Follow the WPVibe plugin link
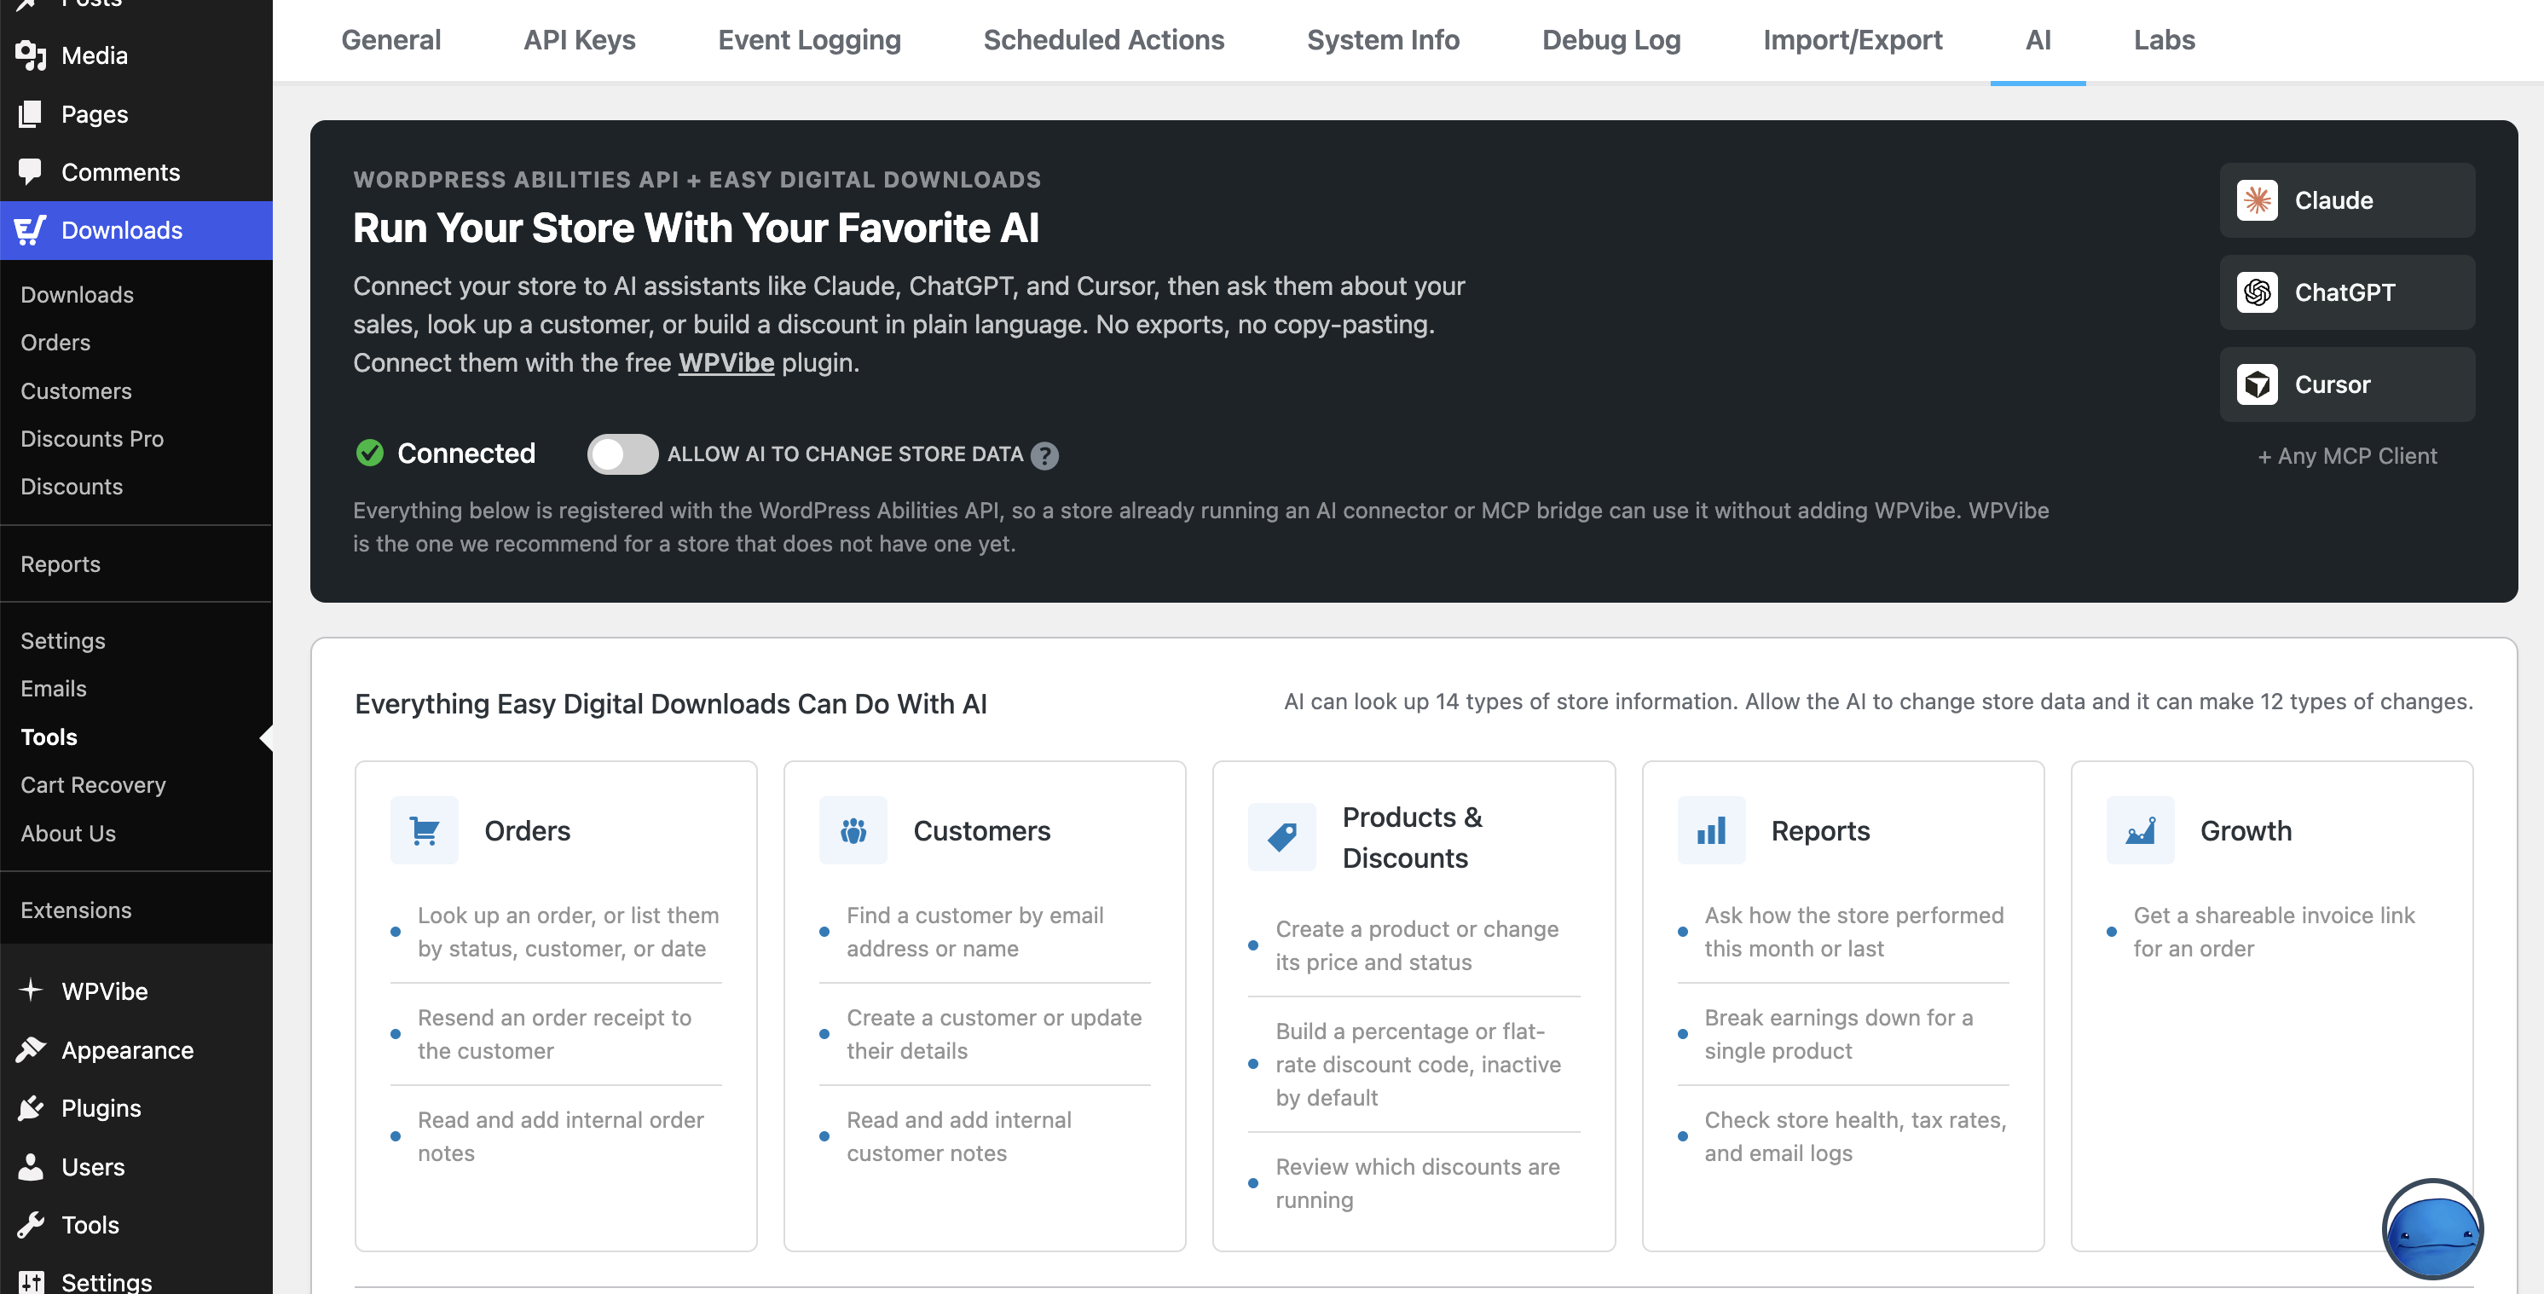The width and height of the screenshot is (2544, 1294). [x=726, y=362]
